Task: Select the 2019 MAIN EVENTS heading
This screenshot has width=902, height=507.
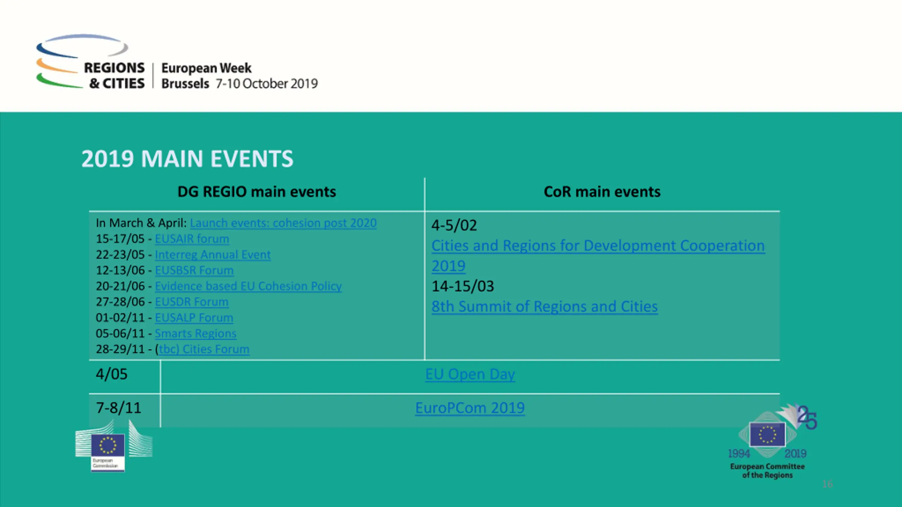Action: tap(187, 159)
